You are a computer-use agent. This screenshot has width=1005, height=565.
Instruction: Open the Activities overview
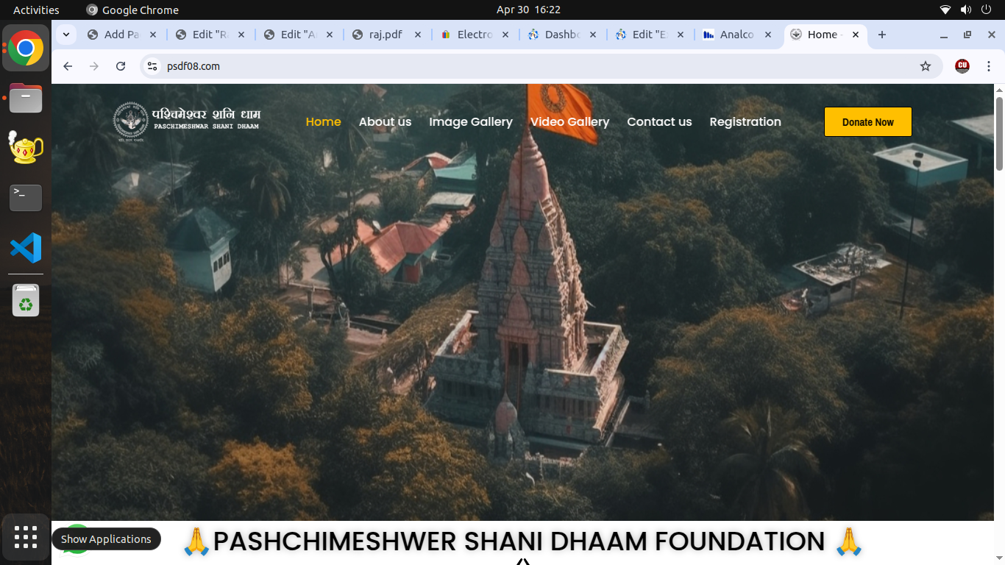coord(36,10)
